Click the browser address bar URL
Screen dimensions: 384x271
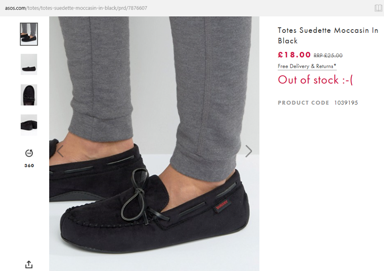point(76,8)
